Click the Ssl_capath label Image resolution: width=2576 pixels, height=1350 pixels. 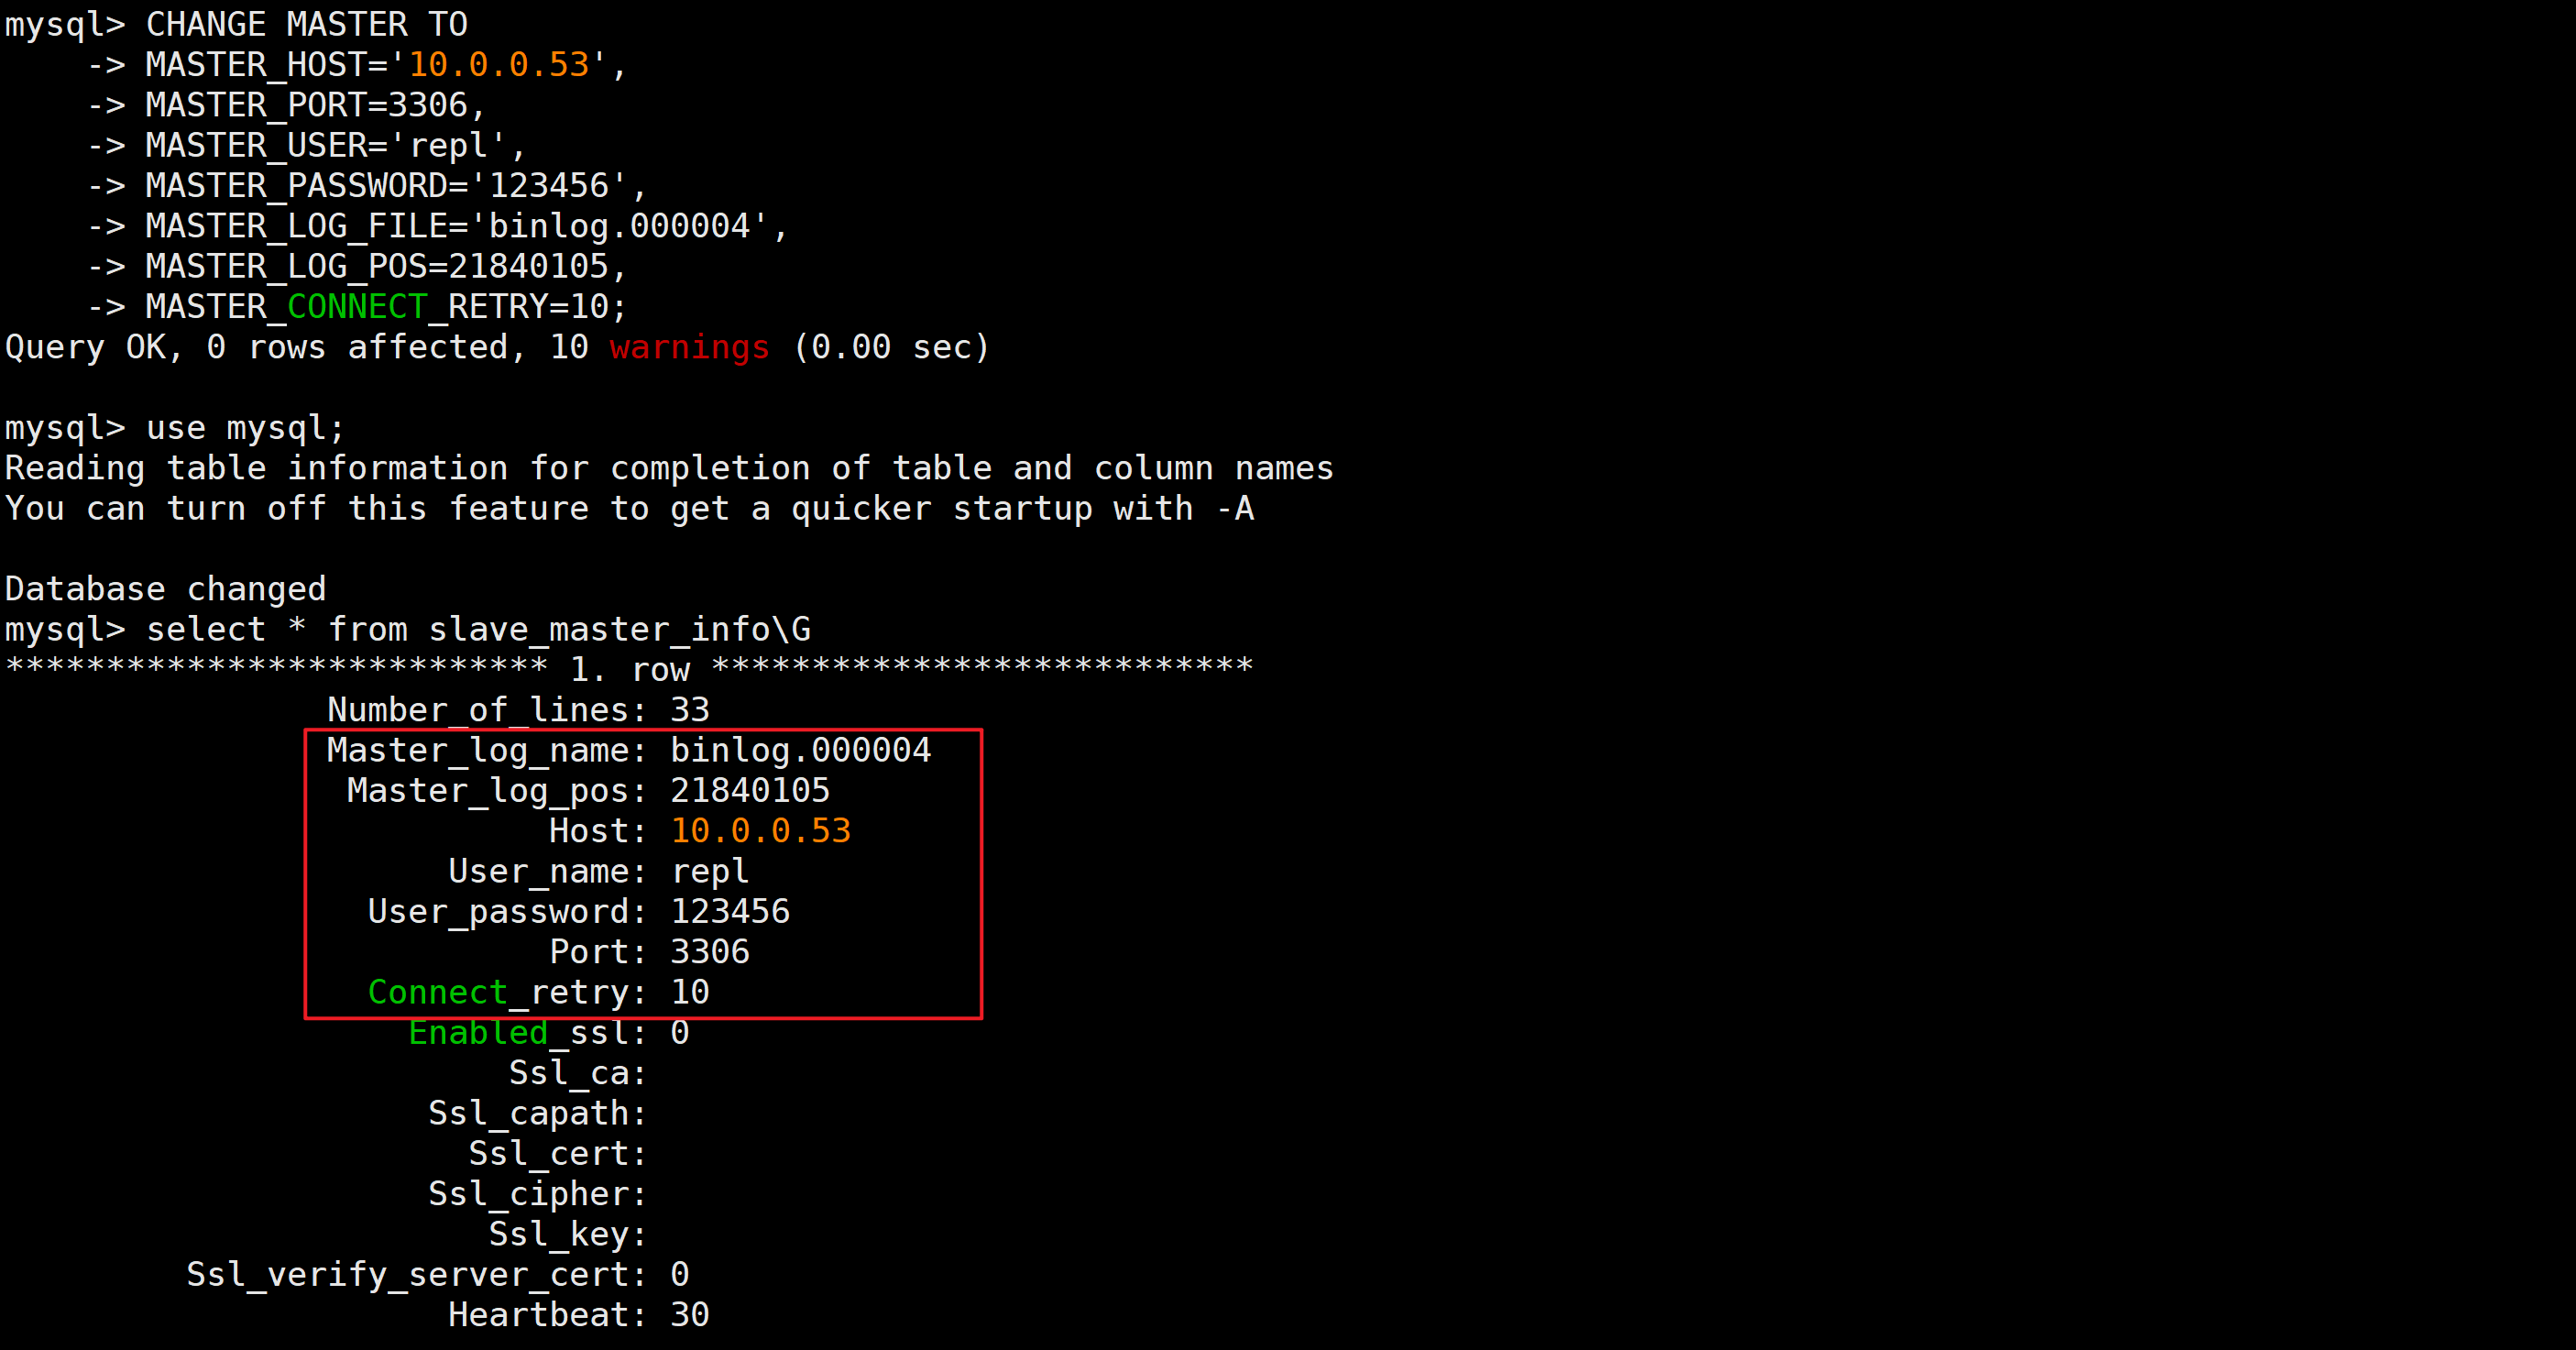coord(537,1114)
